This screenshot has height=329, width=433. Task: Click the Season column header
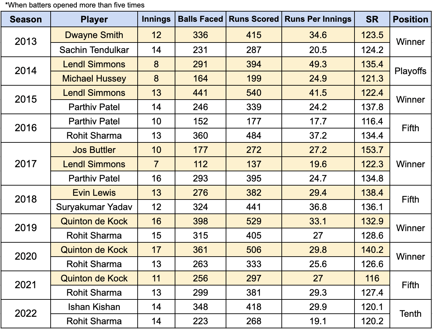[26, 19]
